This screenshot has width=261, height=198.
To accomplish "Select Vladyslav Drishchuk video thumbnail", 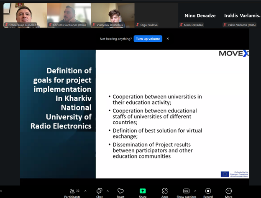I will tap(113, 15).
